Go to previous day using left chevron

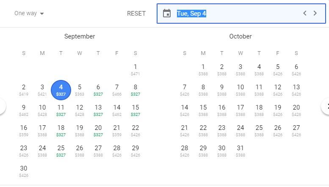coord(304,13)
